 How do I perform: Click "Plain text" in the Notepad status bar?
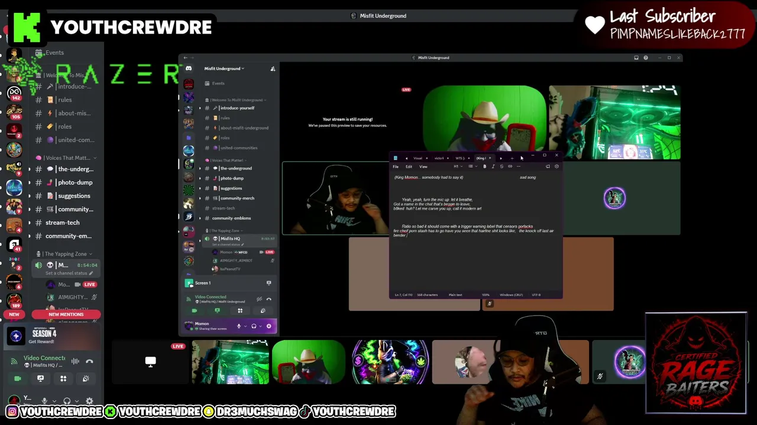[455, 295]
